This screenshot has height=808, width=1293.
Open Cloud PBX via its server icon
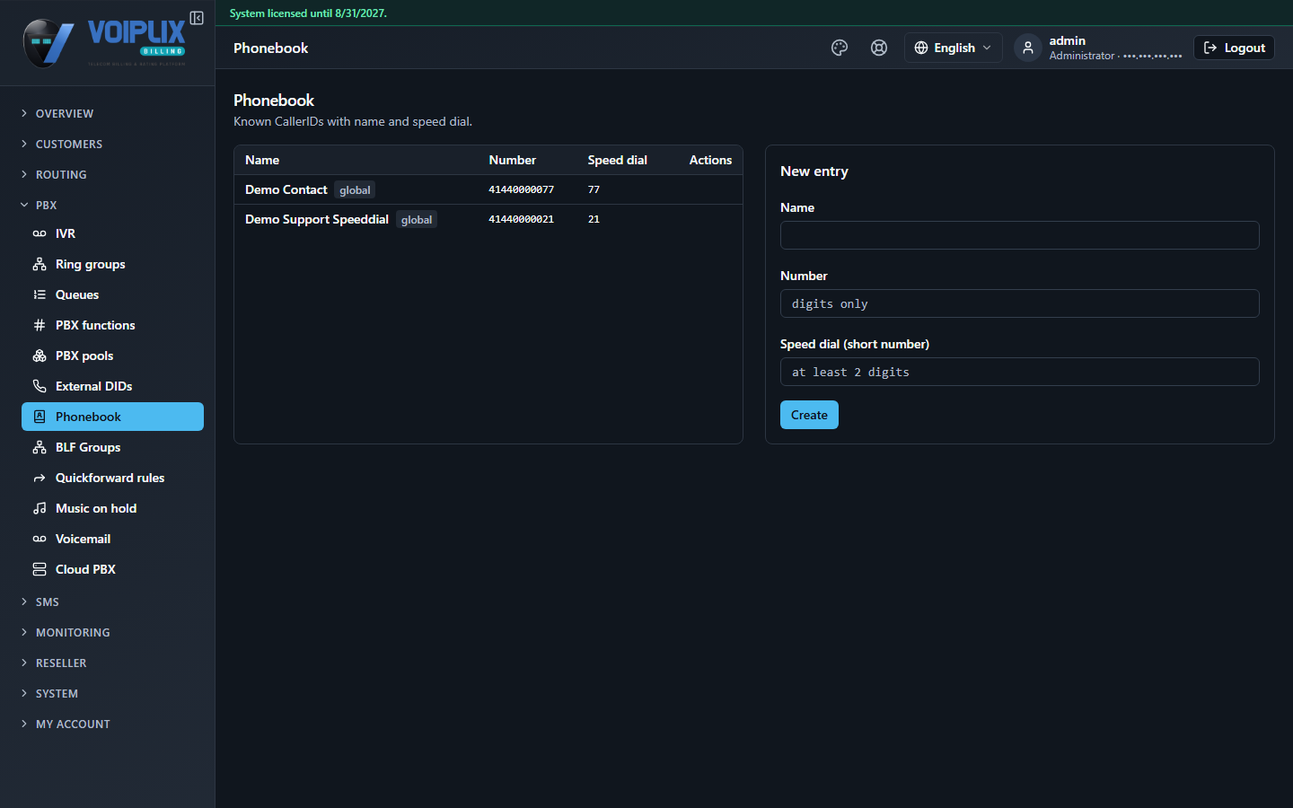click(x=40, y=569)
